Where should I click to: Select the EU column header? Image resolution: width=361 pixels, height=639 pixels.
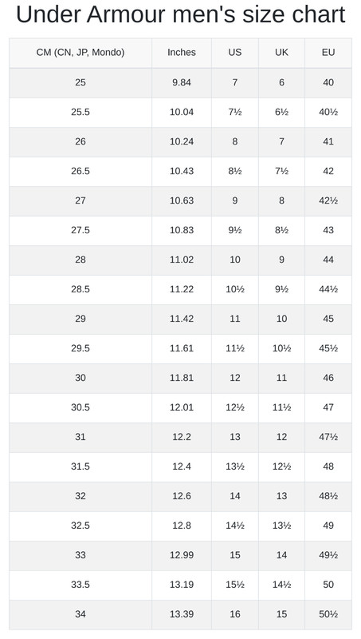click(x=328, y=53)
